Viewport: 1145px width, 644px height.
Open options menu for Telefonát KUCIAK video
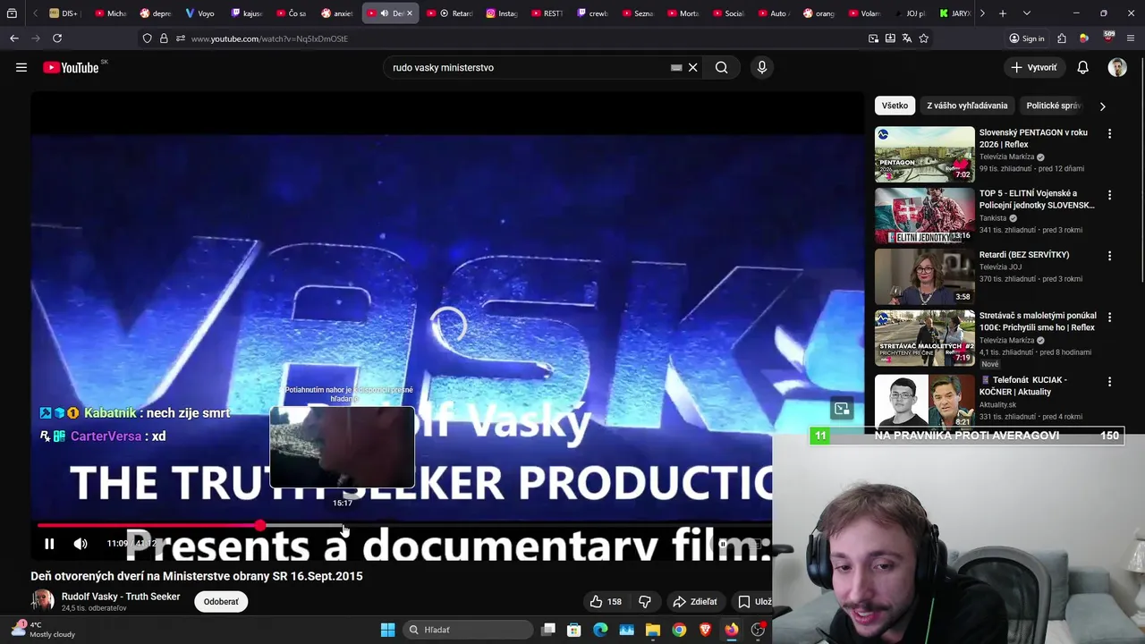point(1109,382)
